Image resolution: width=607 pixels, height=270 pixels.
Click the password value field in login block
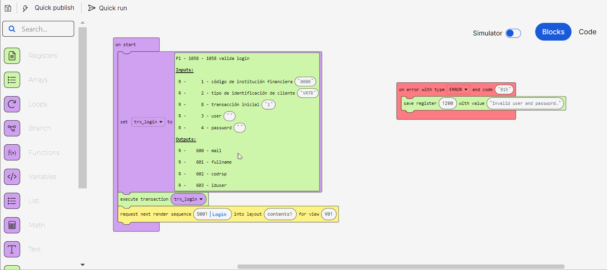coord(239,128)
